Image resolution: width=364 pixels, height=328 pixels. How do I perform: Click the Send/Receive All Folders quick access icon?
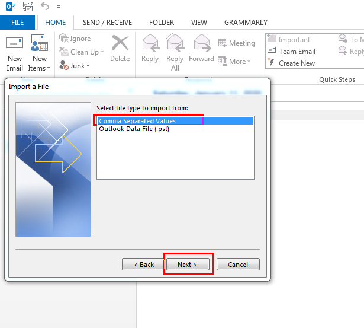(28, 7)
